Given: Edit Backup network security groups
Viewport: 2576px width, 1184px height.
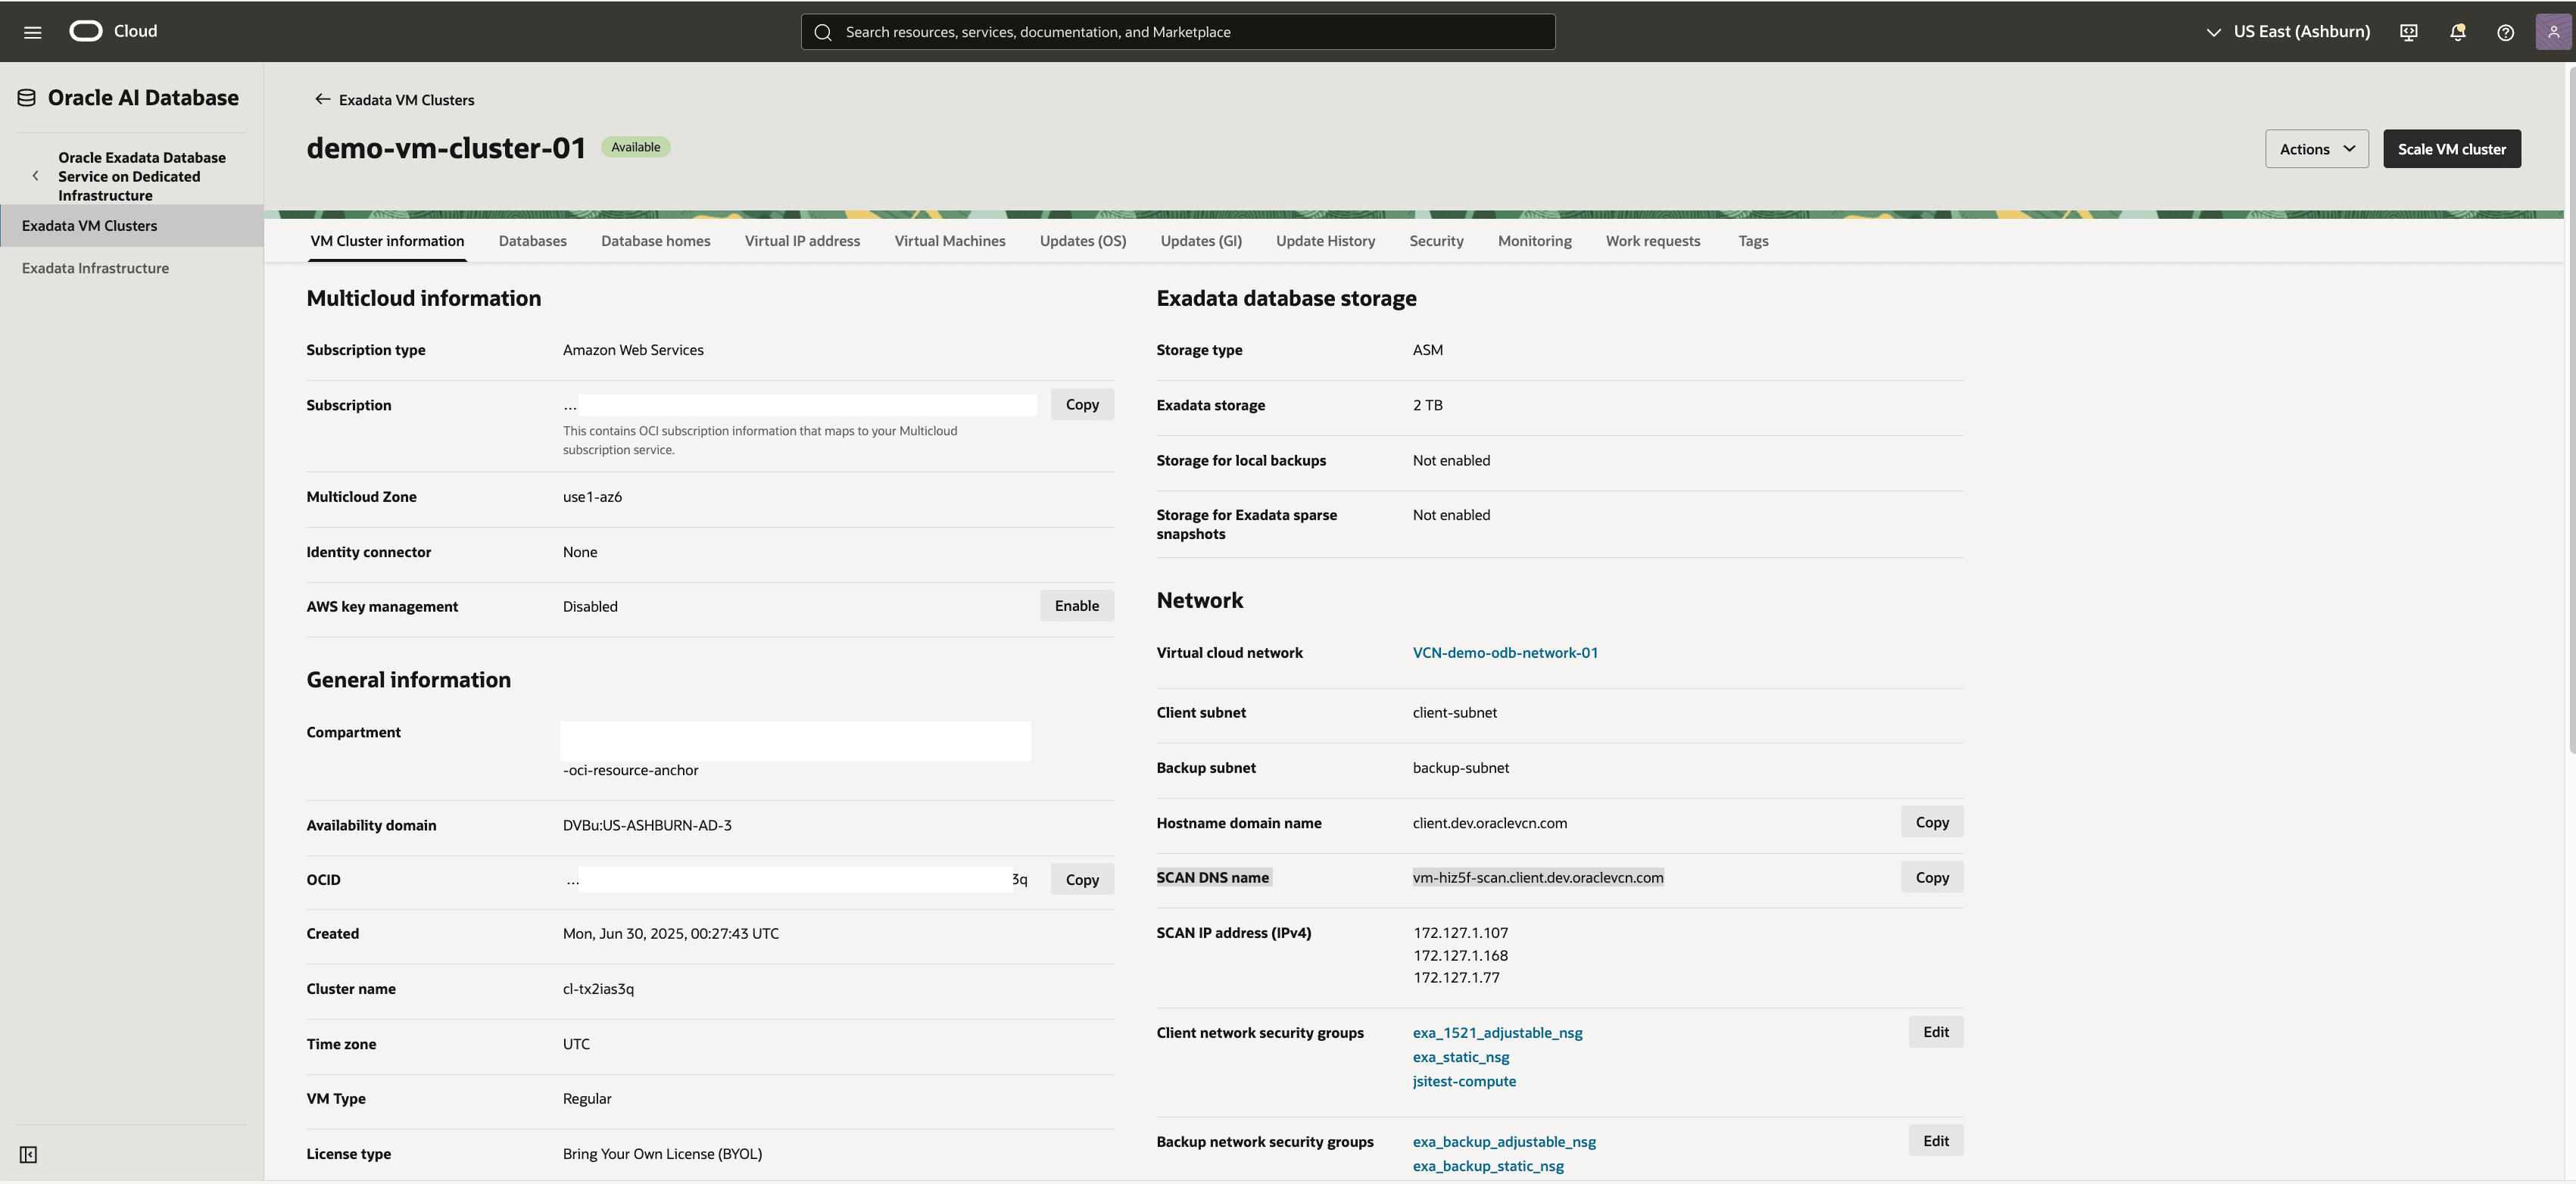Looking at the screenshot, I should click(x=1935, y=1141).
